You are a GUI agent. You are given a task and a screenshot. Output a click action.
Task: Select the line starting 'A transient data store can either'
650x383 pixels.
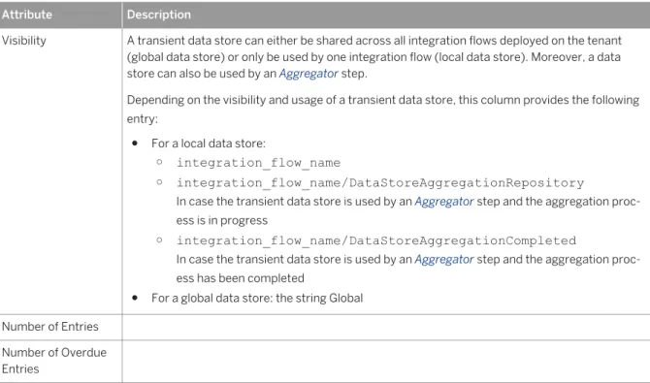click(374, 41)
